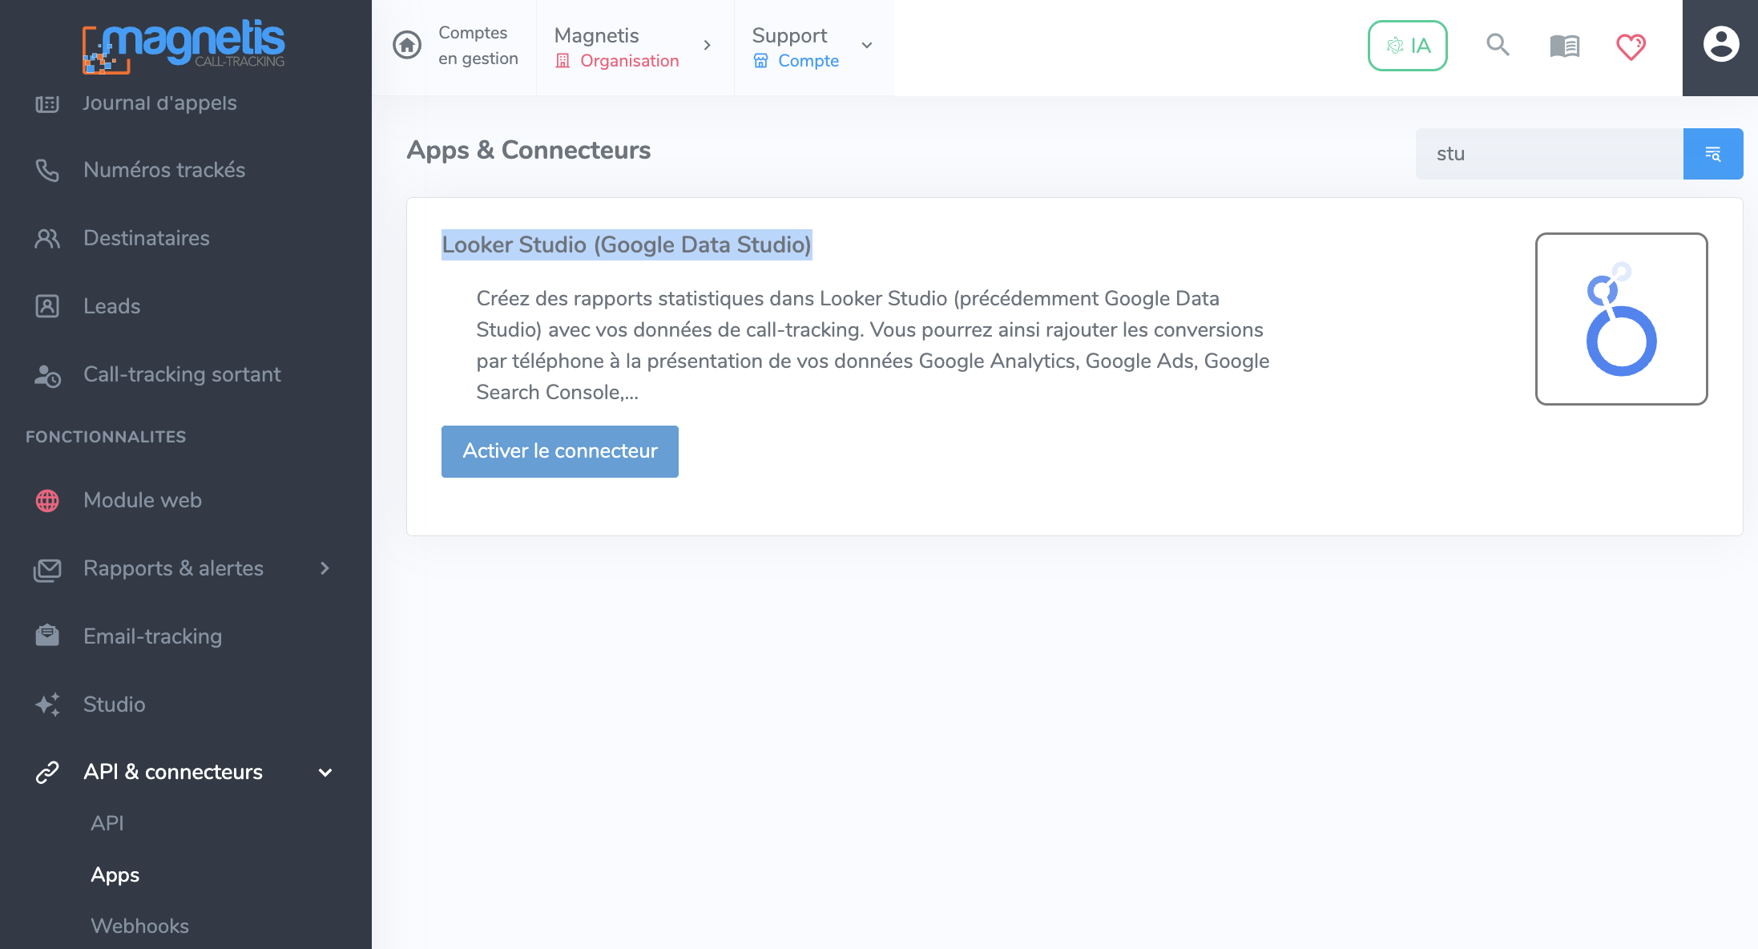Go to the Webhooks submenu item
Screen dimensions: 1758x949
point(139,926)
